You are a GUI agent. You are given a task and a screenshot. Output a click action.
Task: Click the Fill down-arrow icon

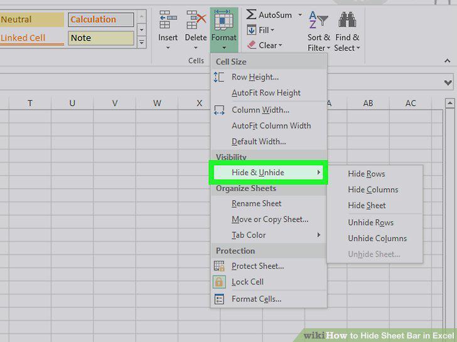pyautogui.click(x=252, y=30)
